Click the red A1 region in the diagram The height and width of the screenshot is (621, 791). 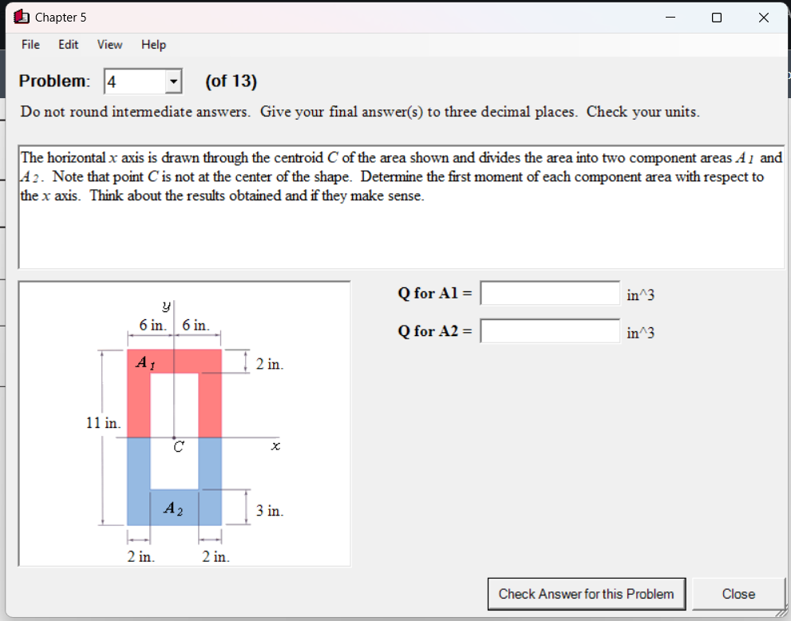tap(144, 363)
